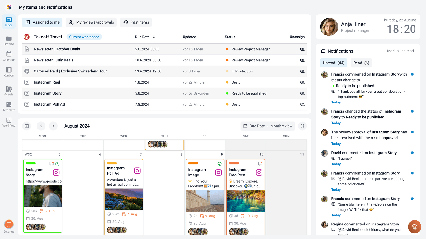Expand calendar to fullscreen
The height and width of the screenshot is (239, 426).
pyautogui.click(x=302, y=126)
